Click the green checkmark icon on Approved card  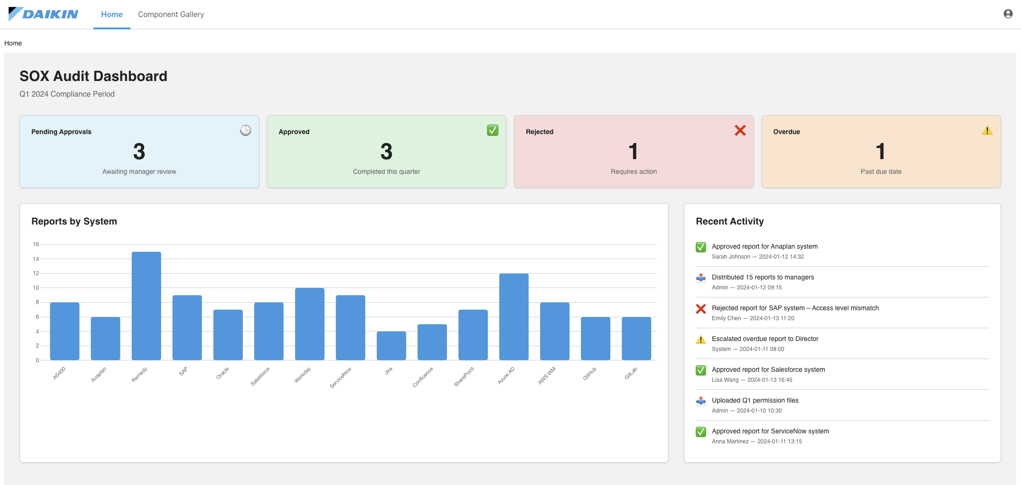[493, 130]
